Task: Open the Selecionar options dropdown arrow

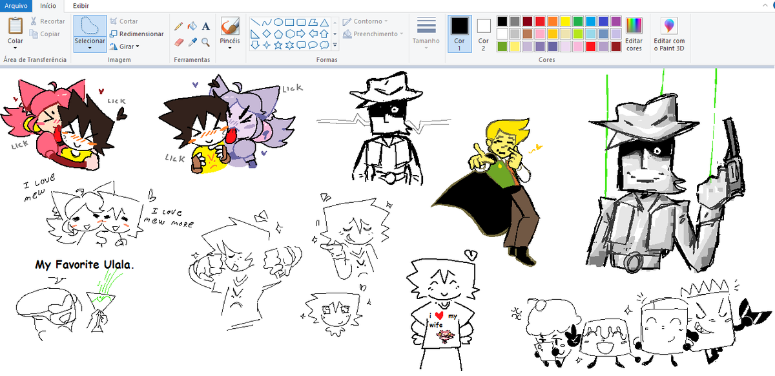Action: pyautogui.click(x=90, y=48)
